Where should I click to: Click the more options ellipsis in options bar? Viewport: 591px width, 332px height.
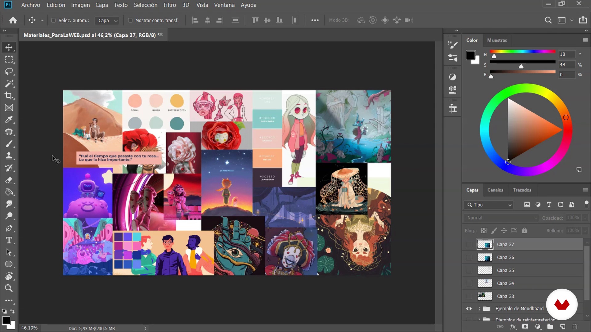click(x=315, y=20)
